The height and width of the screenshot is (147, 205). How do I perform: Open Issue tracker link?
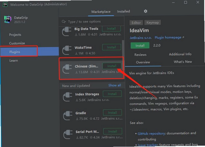pos(148,145)
